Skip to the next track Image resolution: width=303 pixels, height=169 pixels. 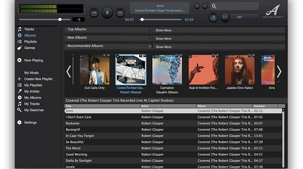coord(120,13)
